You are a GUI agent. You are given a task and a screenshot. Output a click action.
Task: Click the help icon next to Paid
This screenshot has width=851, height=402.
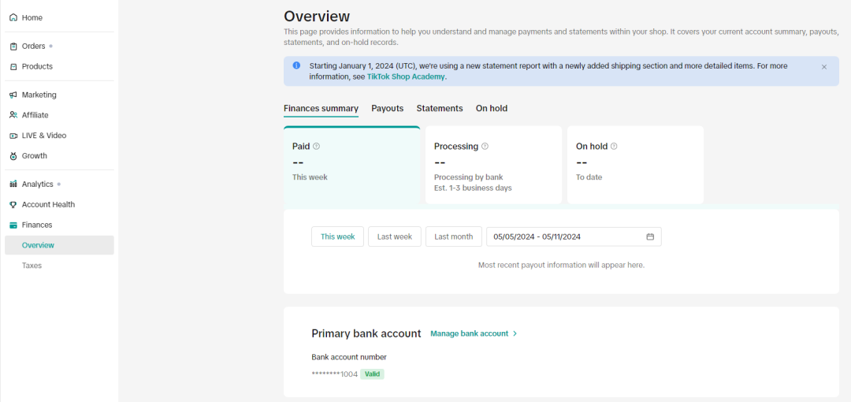point(317,146)
